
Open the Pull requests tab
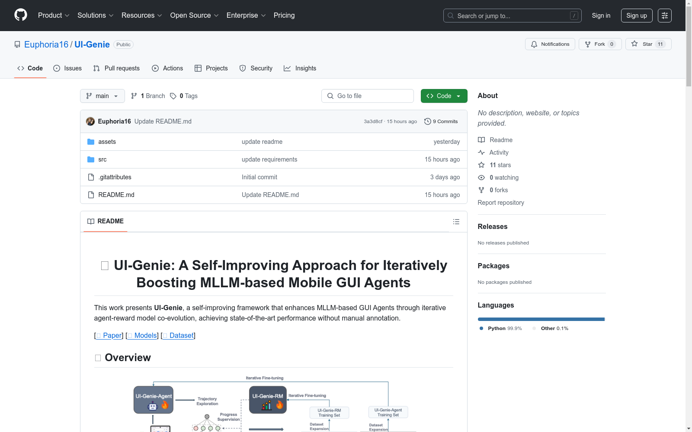(x=116, y=68)
